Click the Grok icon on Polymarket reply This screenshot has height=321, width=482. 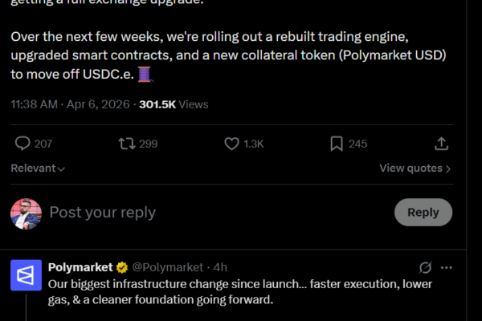(x=427, y=267)
